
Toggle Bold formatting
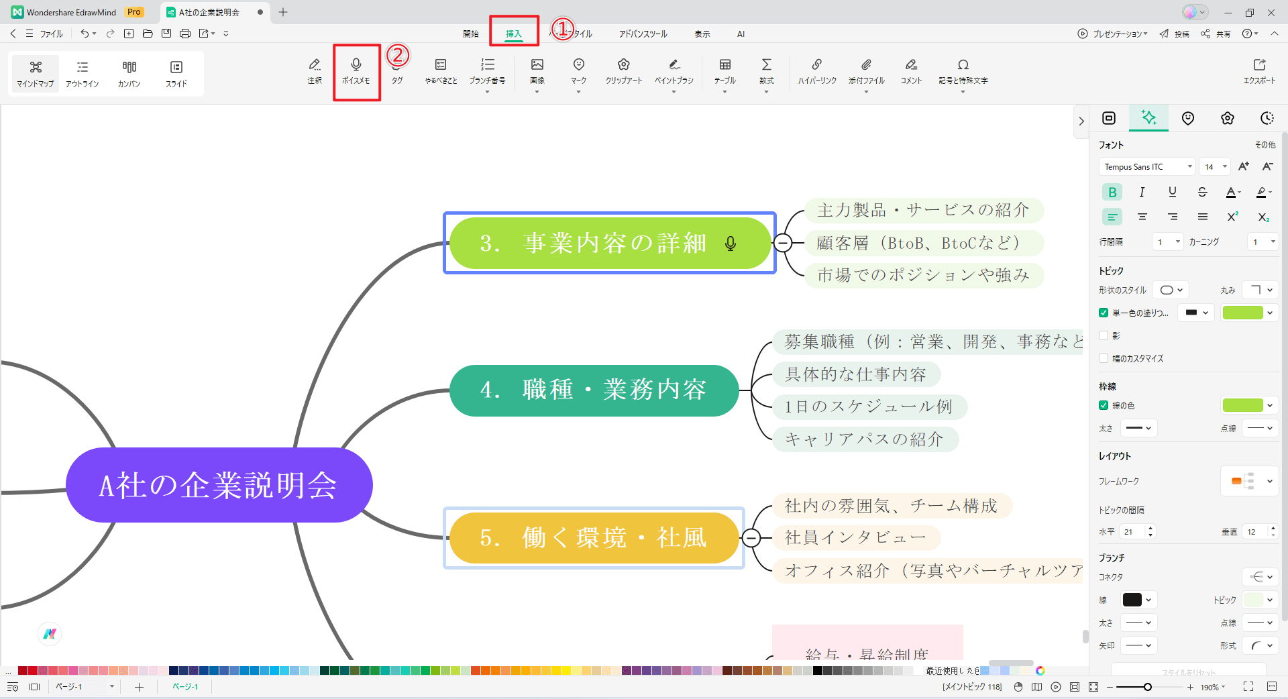1112,193
